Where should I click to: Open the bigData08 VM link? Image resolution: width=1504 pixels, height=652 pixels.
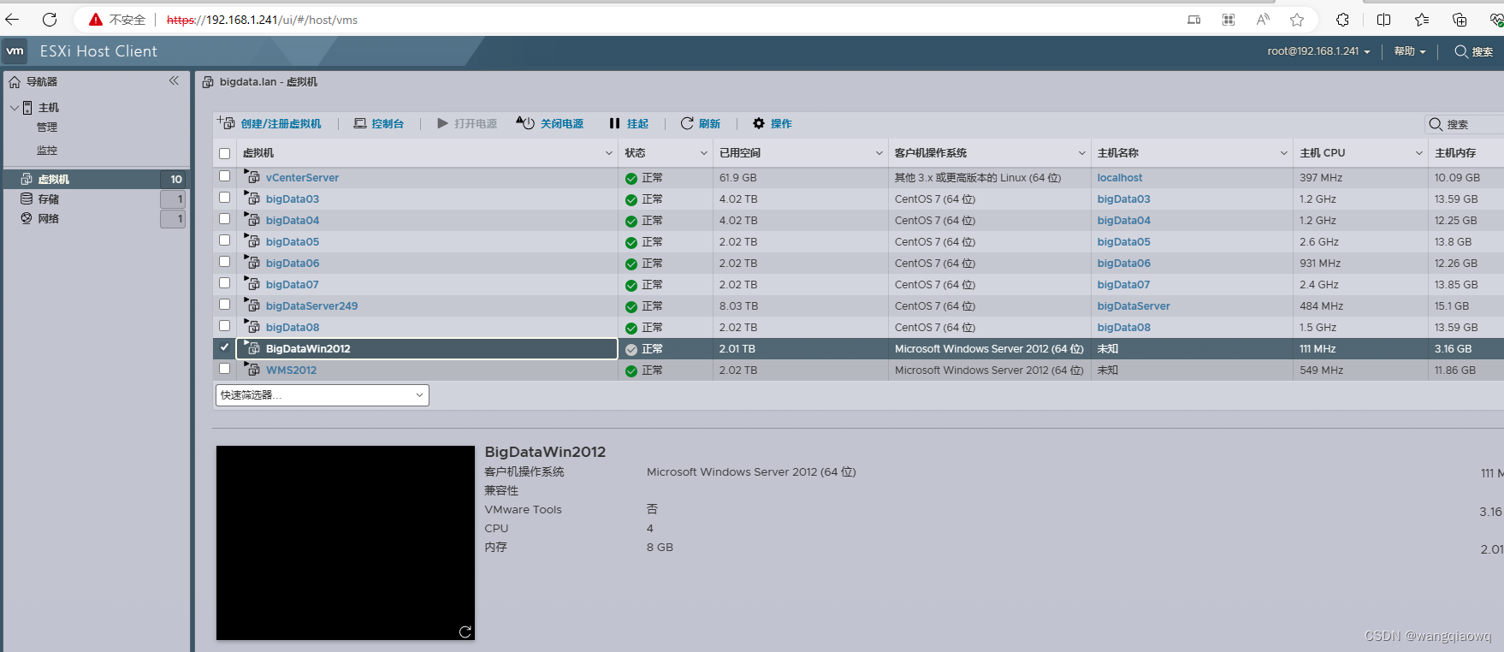[293, 328]
